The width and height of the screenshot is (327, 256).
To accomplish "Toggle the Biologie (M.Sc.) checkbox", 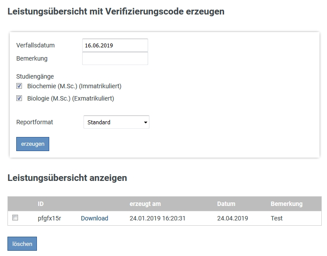I will point(19,98).
